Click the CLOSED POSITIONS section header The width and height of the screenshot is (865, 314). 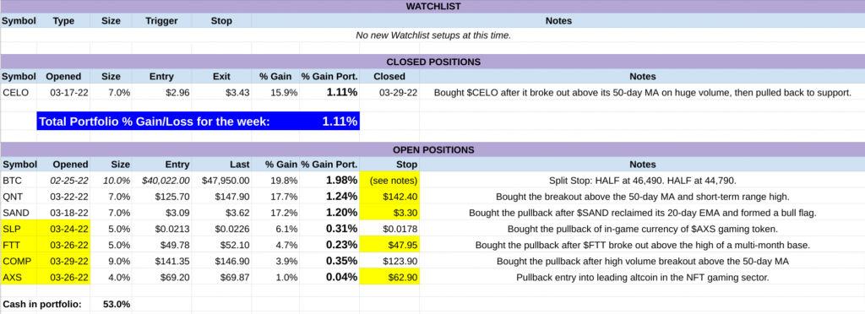click(432, 62)
